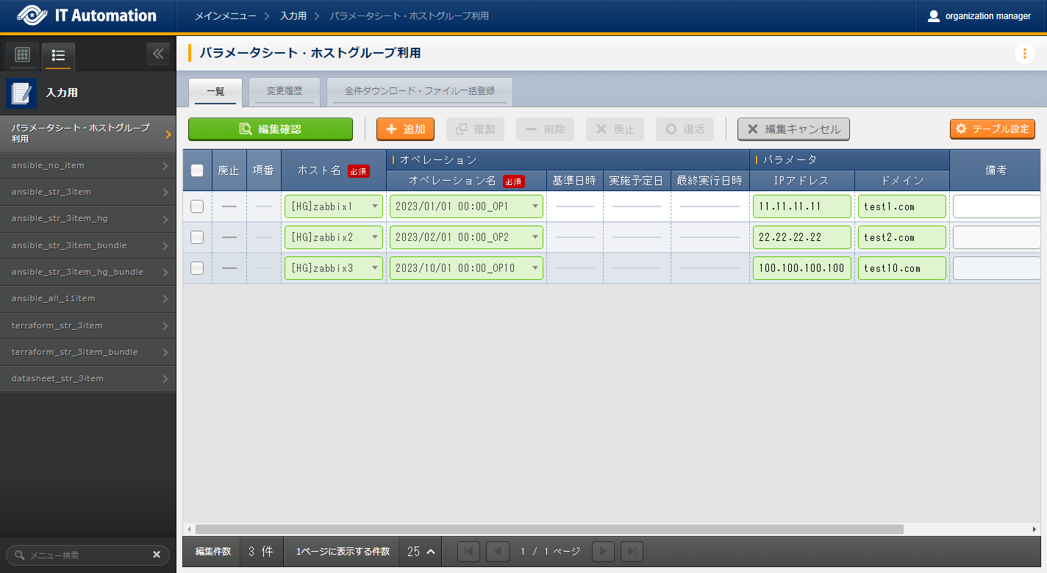Check the row with [HG]zabbix3

(x=197, y=268)
